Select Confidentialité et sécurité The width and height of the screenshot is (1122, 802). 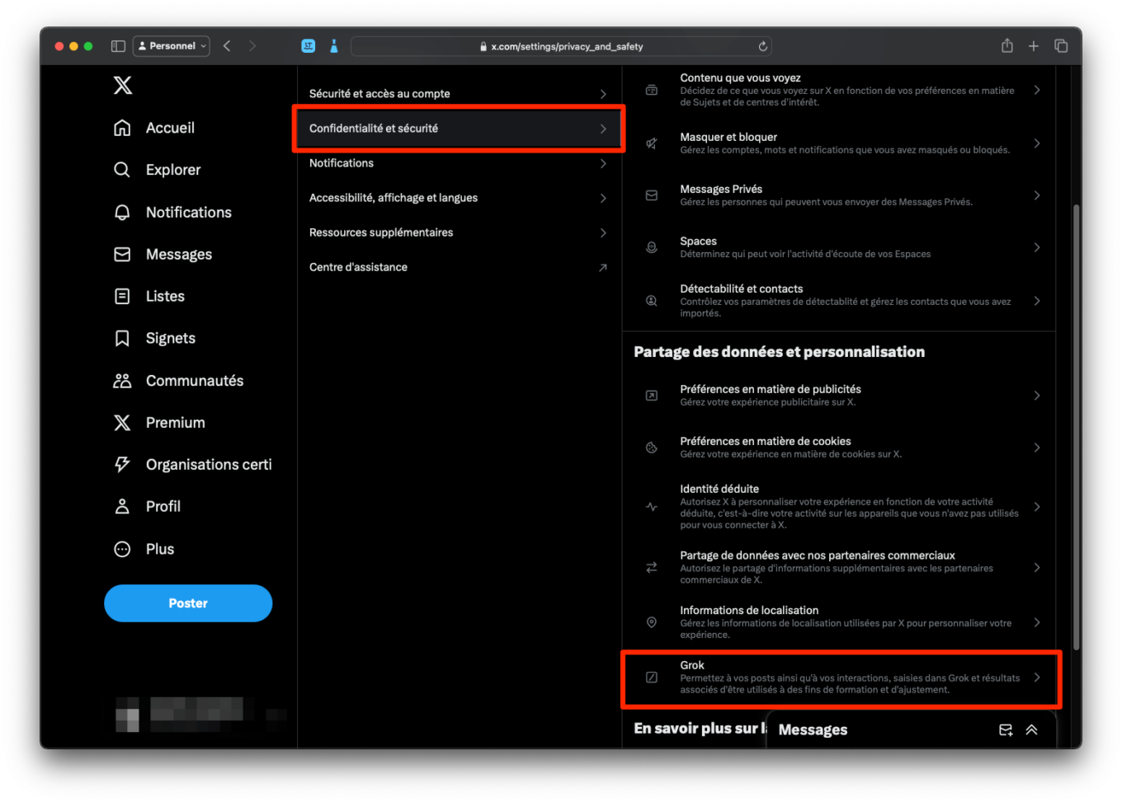[459, 129]
